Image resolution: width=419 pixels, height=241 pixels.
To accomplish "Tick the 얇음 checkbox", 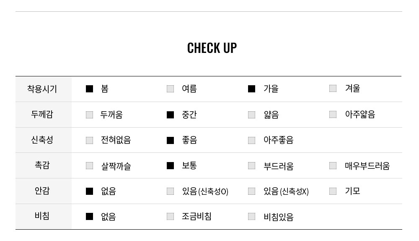I will click(251, 115).
